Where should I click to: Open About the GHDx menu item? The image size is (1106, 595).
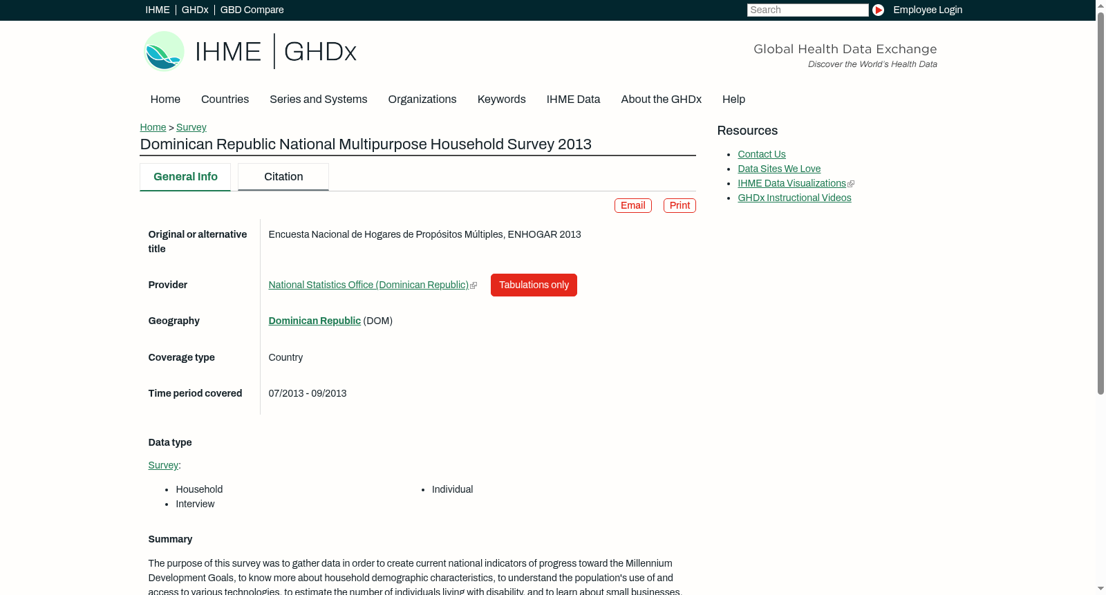(661, 100)
